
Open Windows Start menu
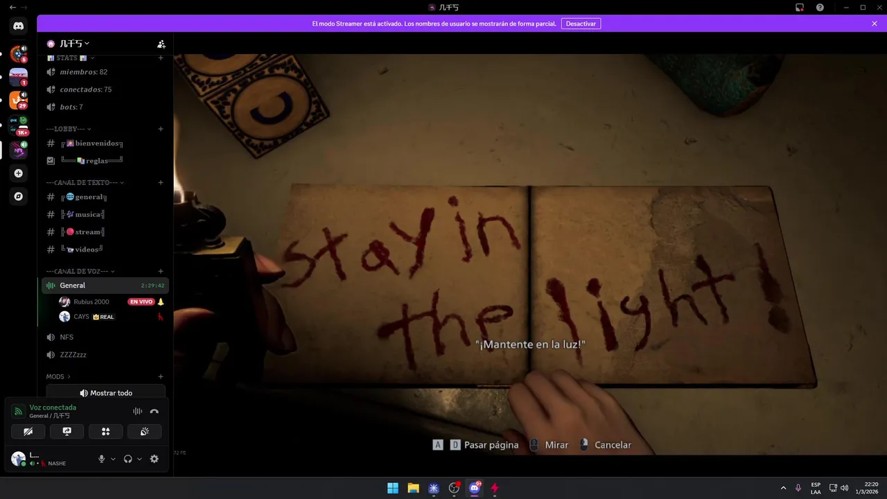tap(393, 488)
